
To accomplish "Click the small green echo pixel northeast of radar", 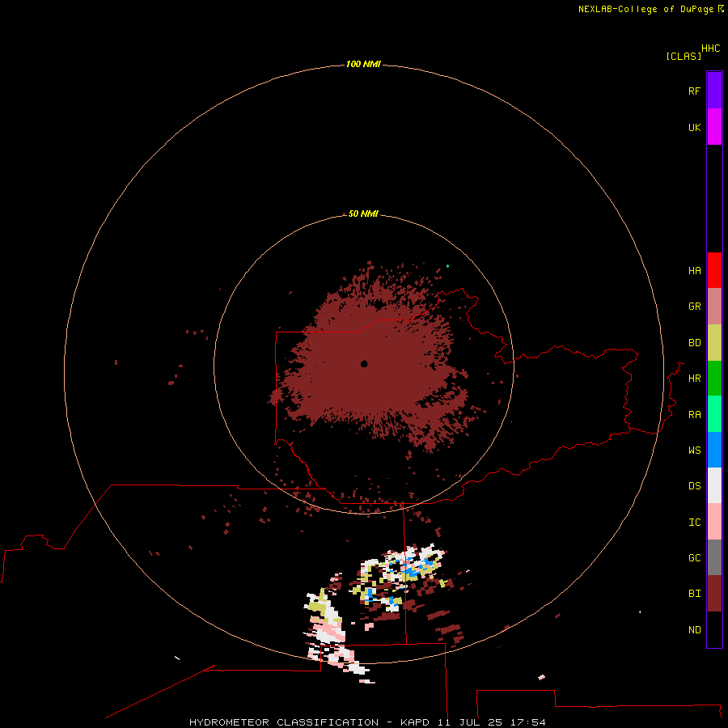I will 447,266.
